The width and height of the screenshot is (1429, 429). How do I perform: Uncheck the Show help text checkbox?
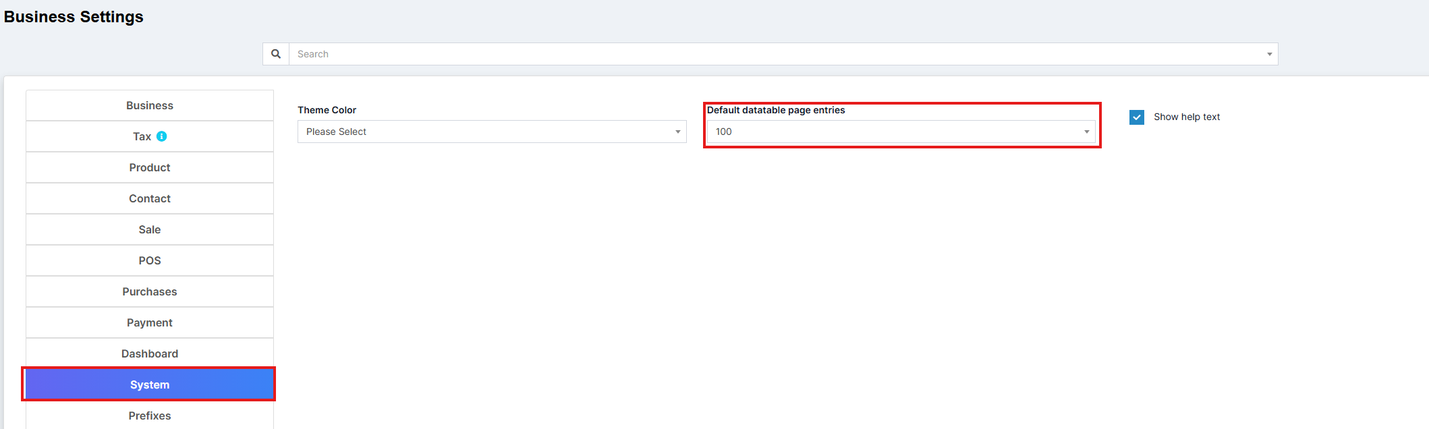tap(1137, 117)
